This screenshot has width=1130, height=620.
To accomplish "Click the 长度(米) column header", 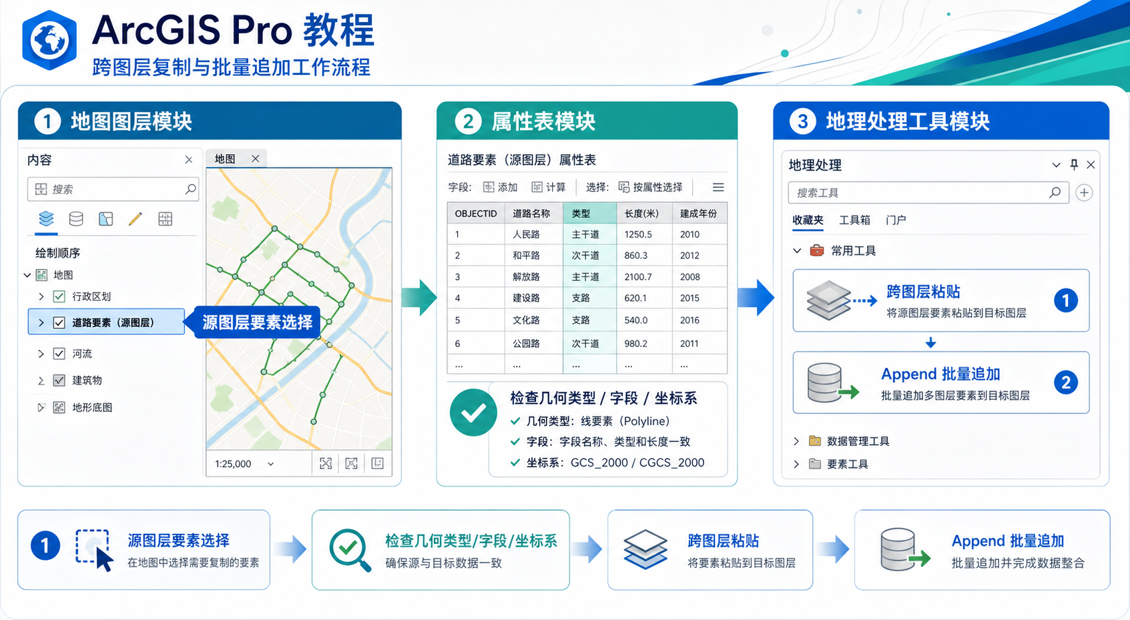I will (644, 214).
